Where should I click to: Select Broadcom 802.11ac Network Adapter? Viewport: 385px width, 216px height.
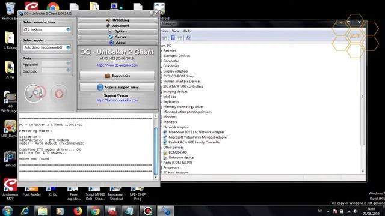196,132
